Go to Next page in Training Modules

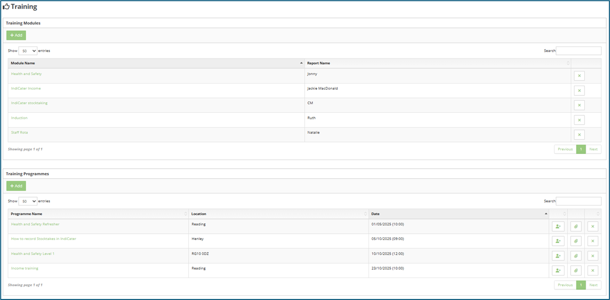[593, 149]
